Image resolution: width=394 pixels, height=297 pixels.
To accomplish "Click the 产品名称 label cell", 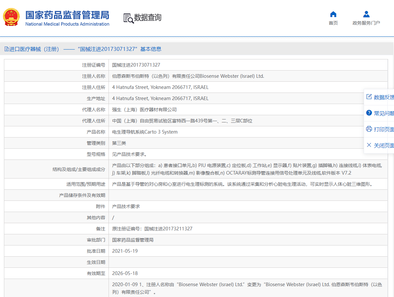I will [x=56, y=132].
